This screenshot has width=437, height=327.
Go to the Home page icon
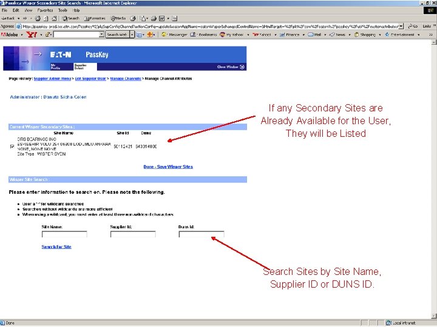pyautogui.click(x=54, y=18)
